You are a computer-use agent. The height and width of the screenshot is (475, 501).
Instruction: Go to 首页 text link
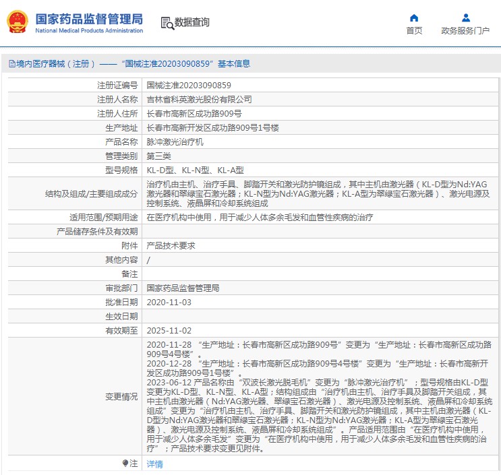point(414,30)
